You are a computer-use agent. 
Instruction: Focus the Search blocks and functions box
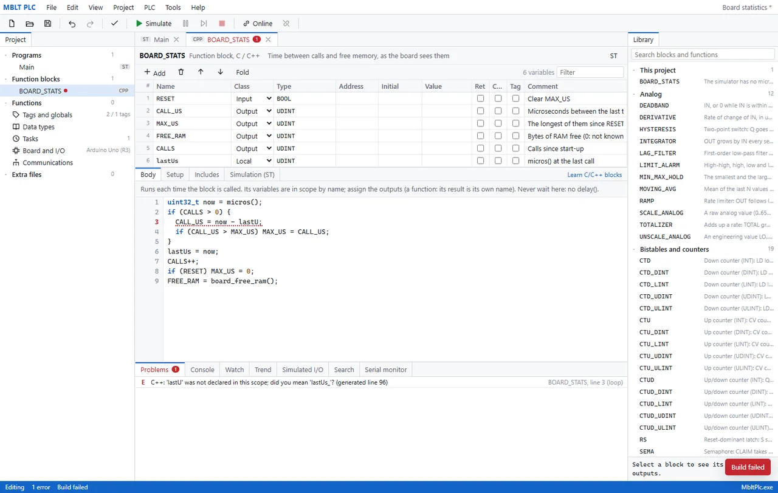[703, 55]
